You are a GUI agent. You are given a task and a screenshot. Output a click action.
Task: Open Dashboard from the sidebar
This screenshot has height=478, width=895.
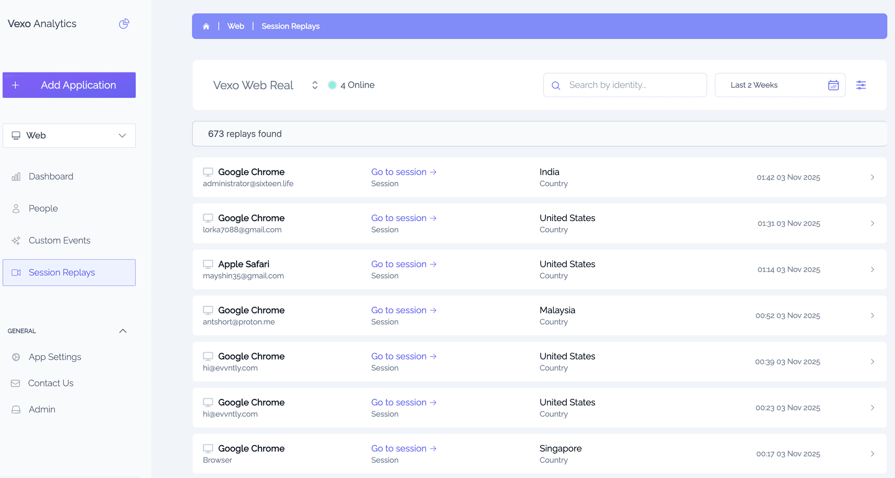point(51,177)
